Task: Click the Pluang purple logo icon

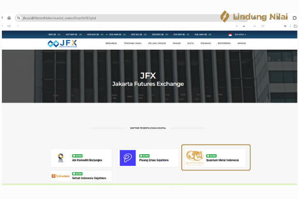Action: coord(128,158)
